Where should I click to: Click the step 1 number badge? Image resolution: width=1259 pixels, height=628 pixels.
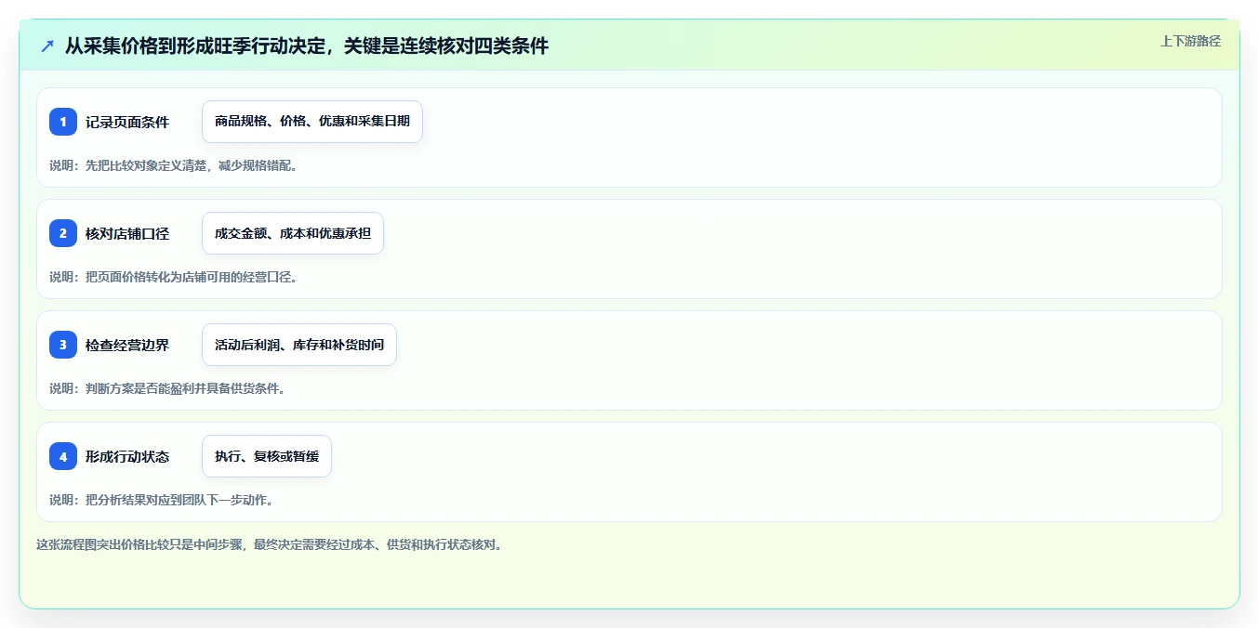pyautogui.click(x=63, y=122)
